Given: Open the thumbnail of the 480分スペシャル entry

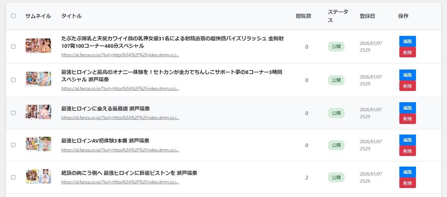Looking at the screenshot, I should click(38, 46).
